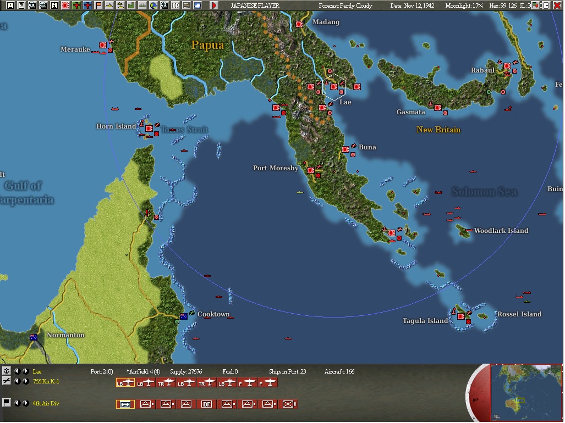
Task: Click the 'Fuel: 0' value
Action: tap(230, 371)
